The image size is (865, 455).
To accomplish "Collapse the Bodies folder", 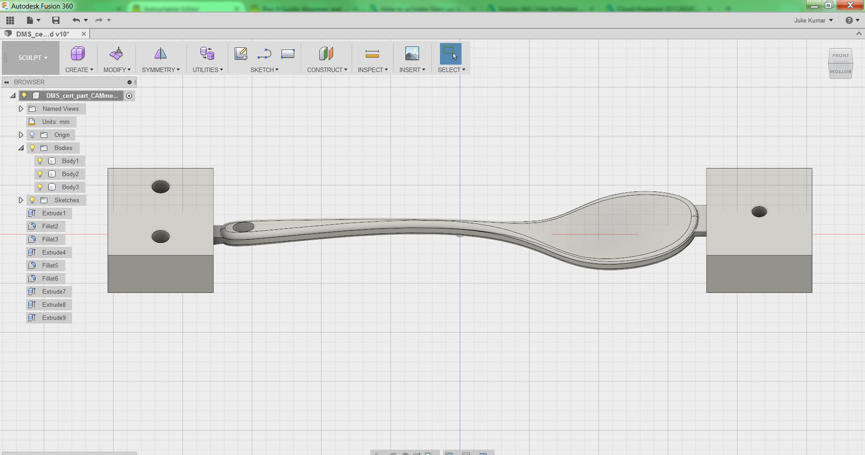I will pyautogui.click(x=21, y=148).
